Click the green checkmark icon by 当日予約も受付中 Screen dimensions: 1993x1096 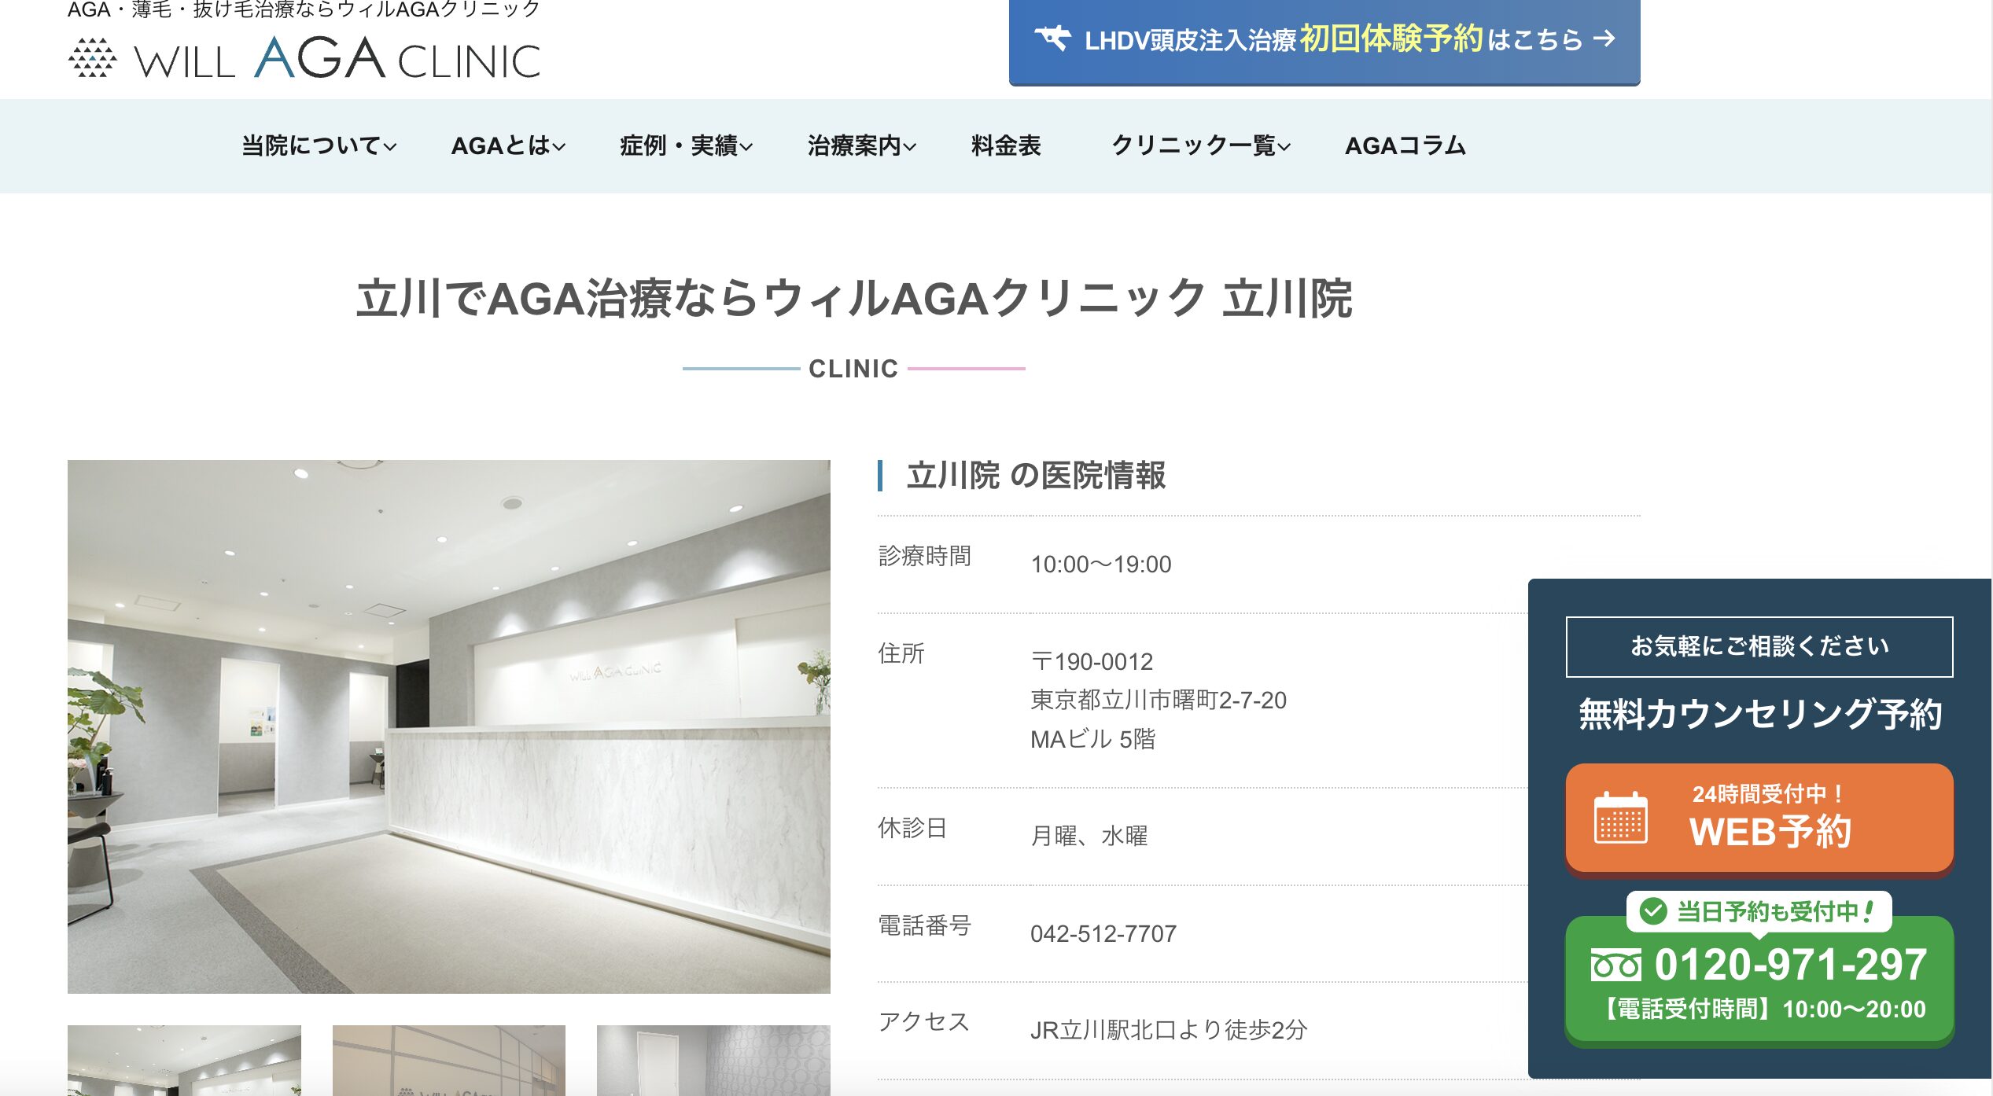[x=1652, y=911]
